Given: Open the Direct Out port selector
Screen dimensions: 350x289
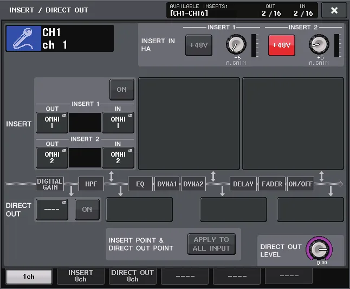Looking at the screenshot, I should (52, 210).
